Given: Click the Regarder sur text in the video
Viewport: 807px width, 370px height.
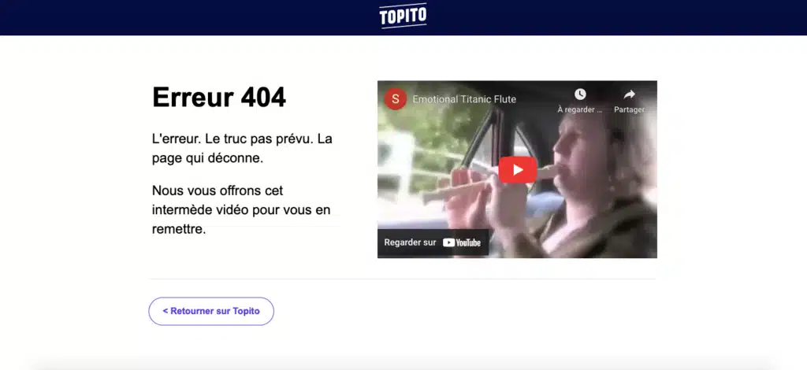Looking at the screenshot, I should [410, 242].
